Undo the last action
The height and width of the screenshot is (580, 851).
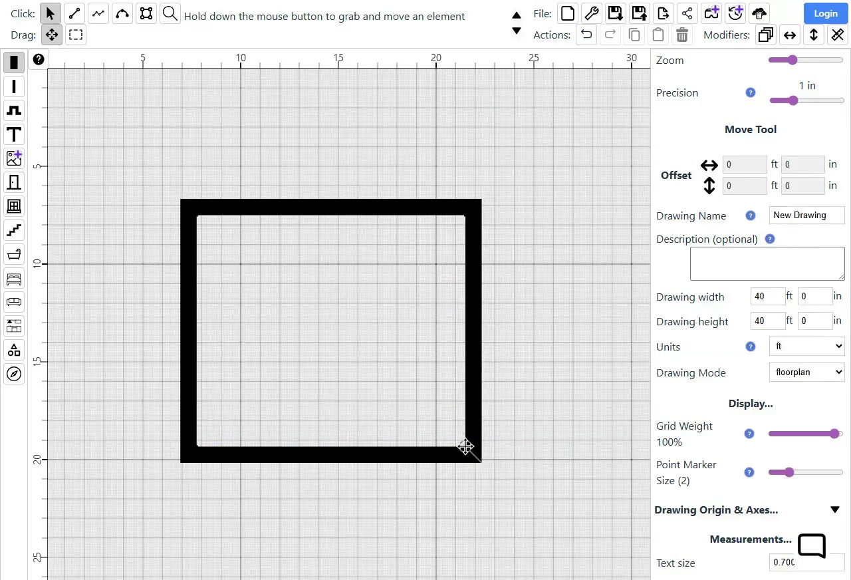click(586, 35)
